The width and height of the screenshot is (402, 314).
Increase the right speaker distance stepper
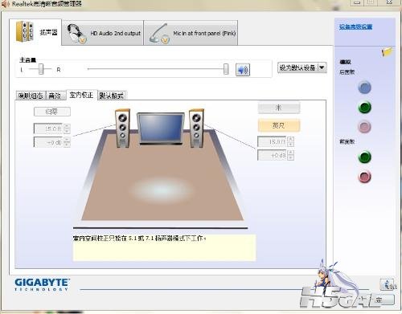(x=290, y=139)
